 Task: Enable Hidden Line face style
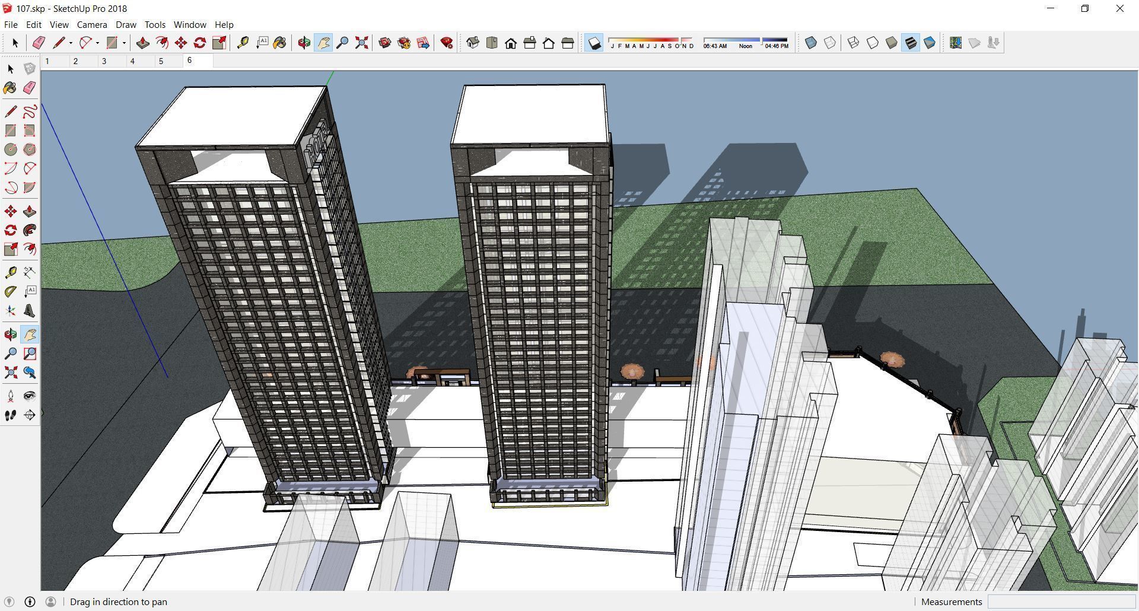[x=873, y=43]
